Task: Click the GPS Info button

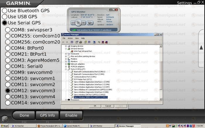Action: pyautogui.click(x=47, y=115)
